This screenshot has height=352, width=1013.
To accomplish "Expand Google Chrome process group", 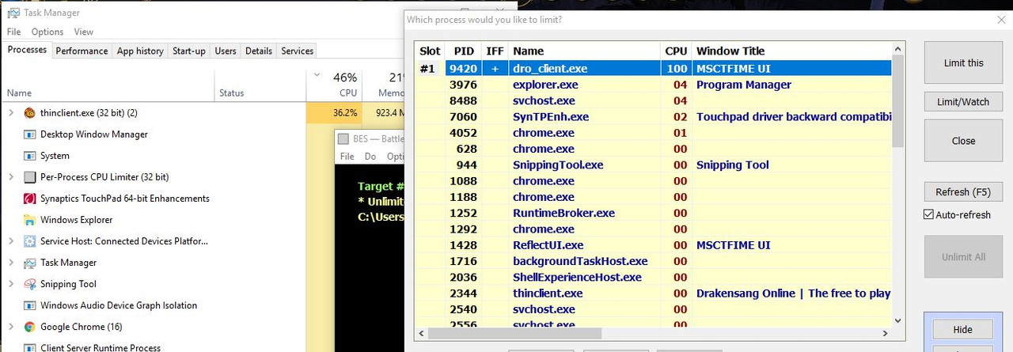I will pos(11,327).
